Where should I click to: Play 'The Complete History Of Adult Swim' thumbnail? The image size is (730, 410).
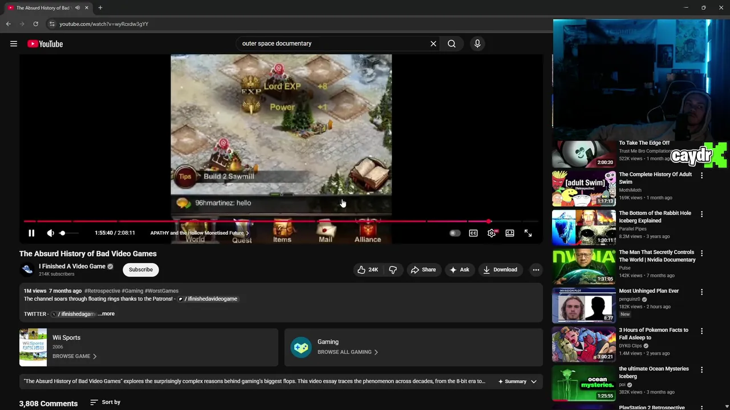pyautogui.click(x=584, y=188)
